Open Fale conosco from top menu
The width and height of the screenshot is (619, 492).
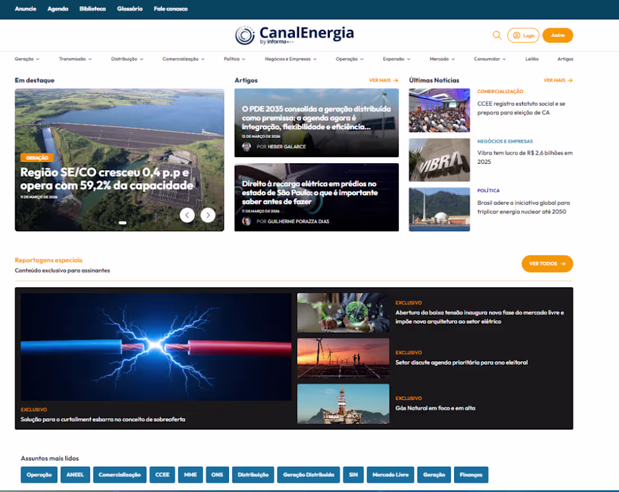click(x=171, y=9)
